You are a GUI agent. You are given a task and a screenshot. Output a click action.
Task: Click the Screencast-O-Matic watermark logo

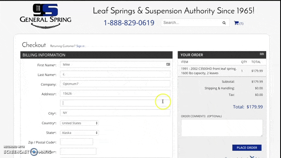(27, 151)
